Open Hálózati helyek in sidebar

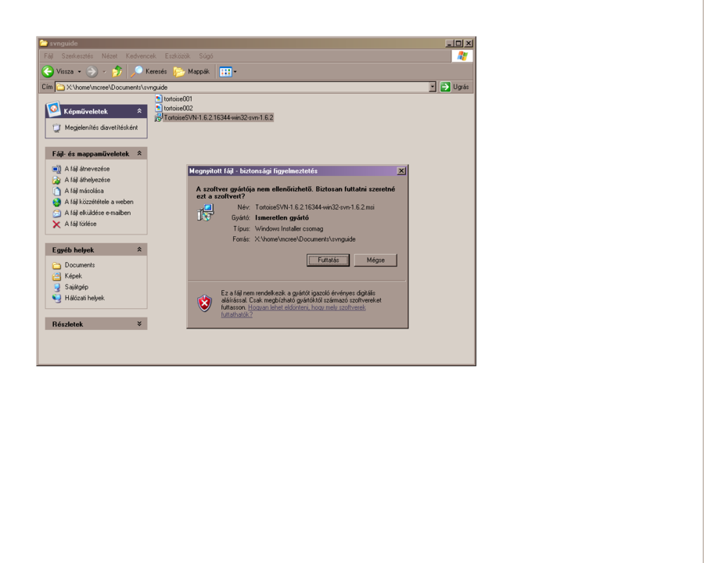[x=84, y=298]
